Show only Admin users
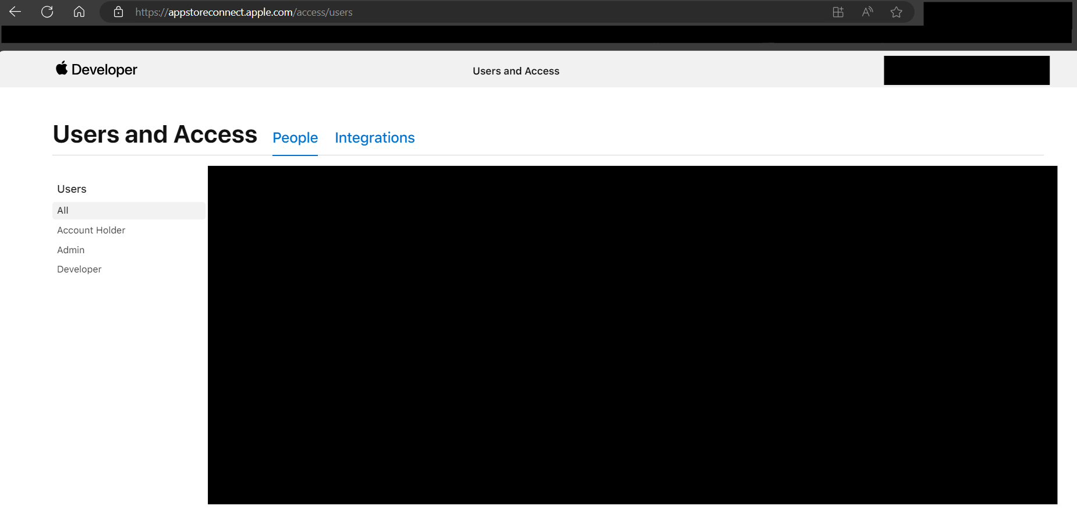This screenshot has height=514, width=1077. [x=71, y=250]
